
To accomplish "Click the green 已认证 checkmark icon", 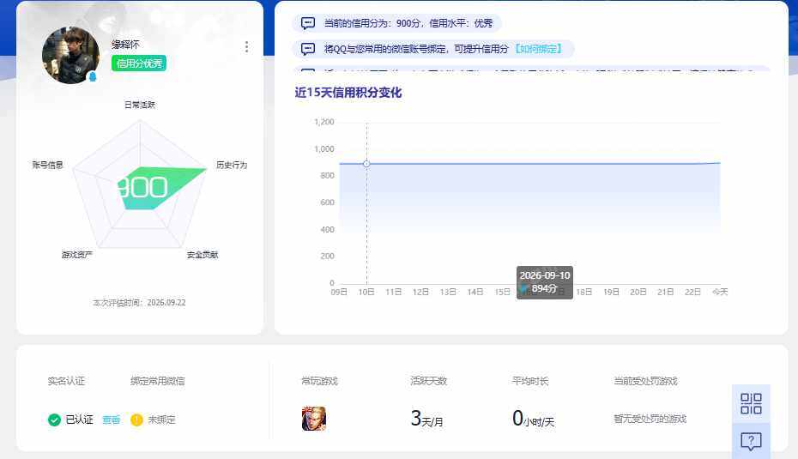I will coord(54,420).
